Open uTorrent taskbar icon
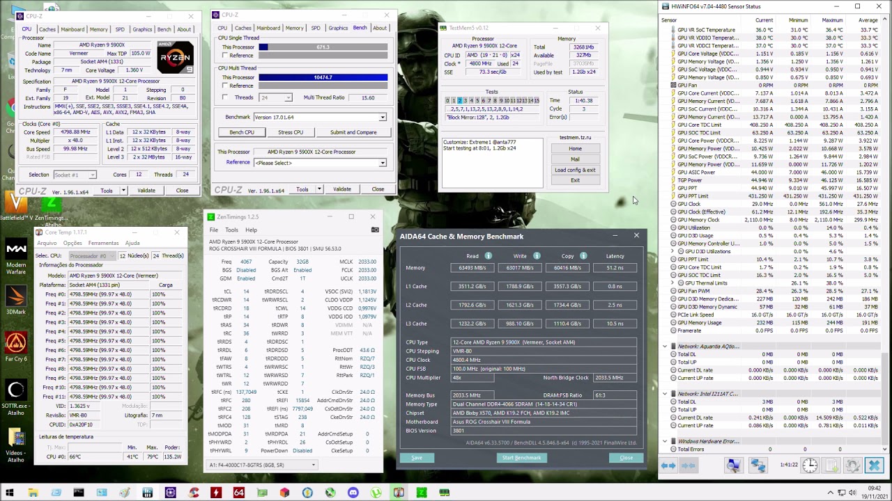 coord(376,493)
